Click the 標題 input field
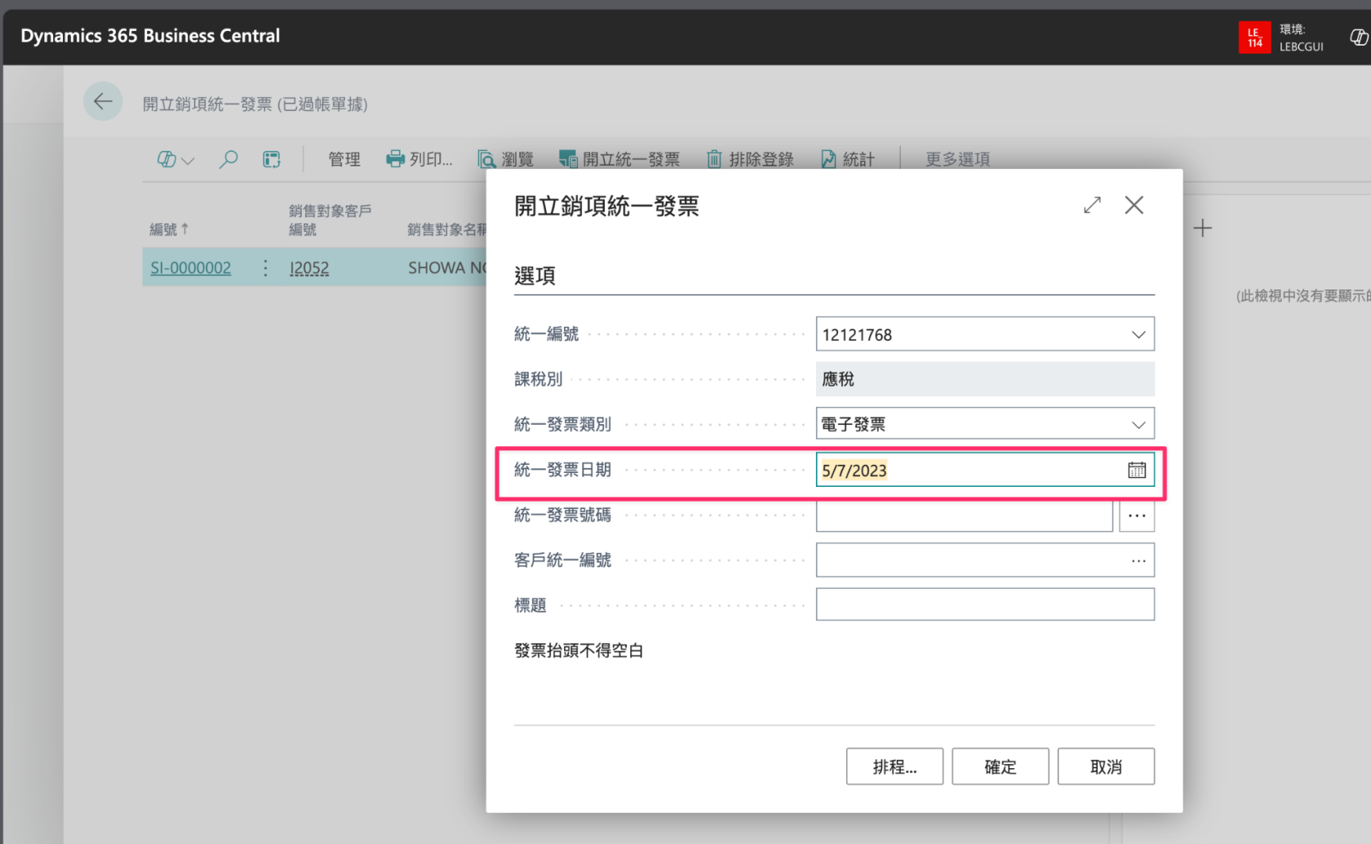Image resolution: width=1371 pixels, height=844 pixels. point(985,604)
